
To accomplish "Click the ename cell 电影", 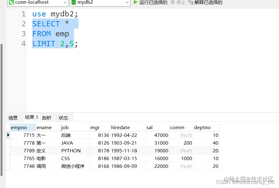I will (x=48, y=158).
